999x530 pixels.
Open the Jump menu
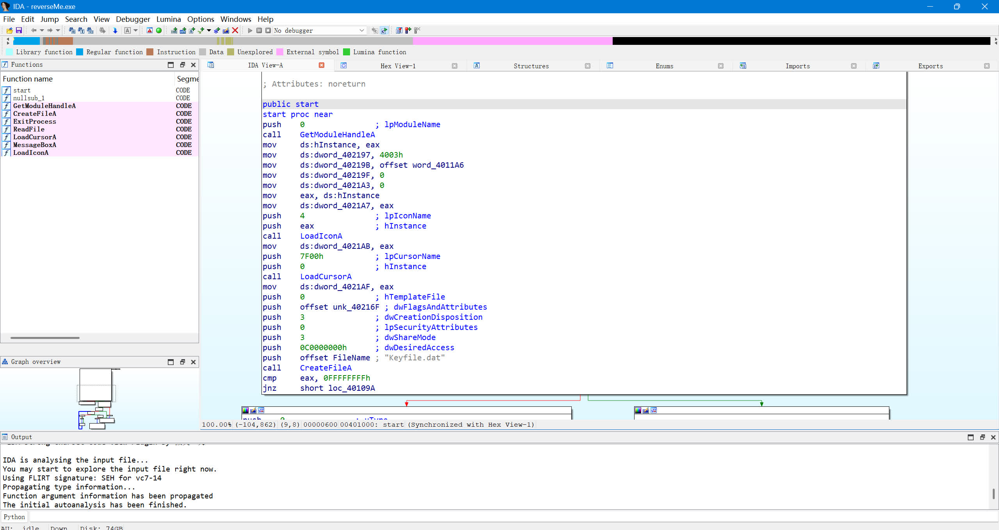point(50,19)
